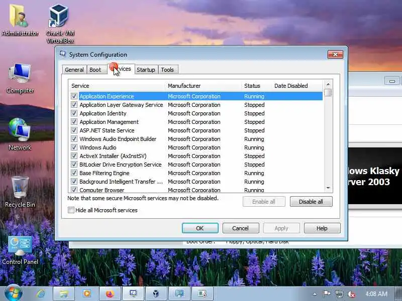The width and height of the screenshot is (402, 301).
Task: Open the Windows Start menu orb
Action: pos(13,293)
